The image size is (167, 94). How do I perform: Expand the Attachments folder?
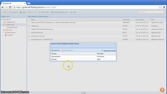(x=4, y=22)
